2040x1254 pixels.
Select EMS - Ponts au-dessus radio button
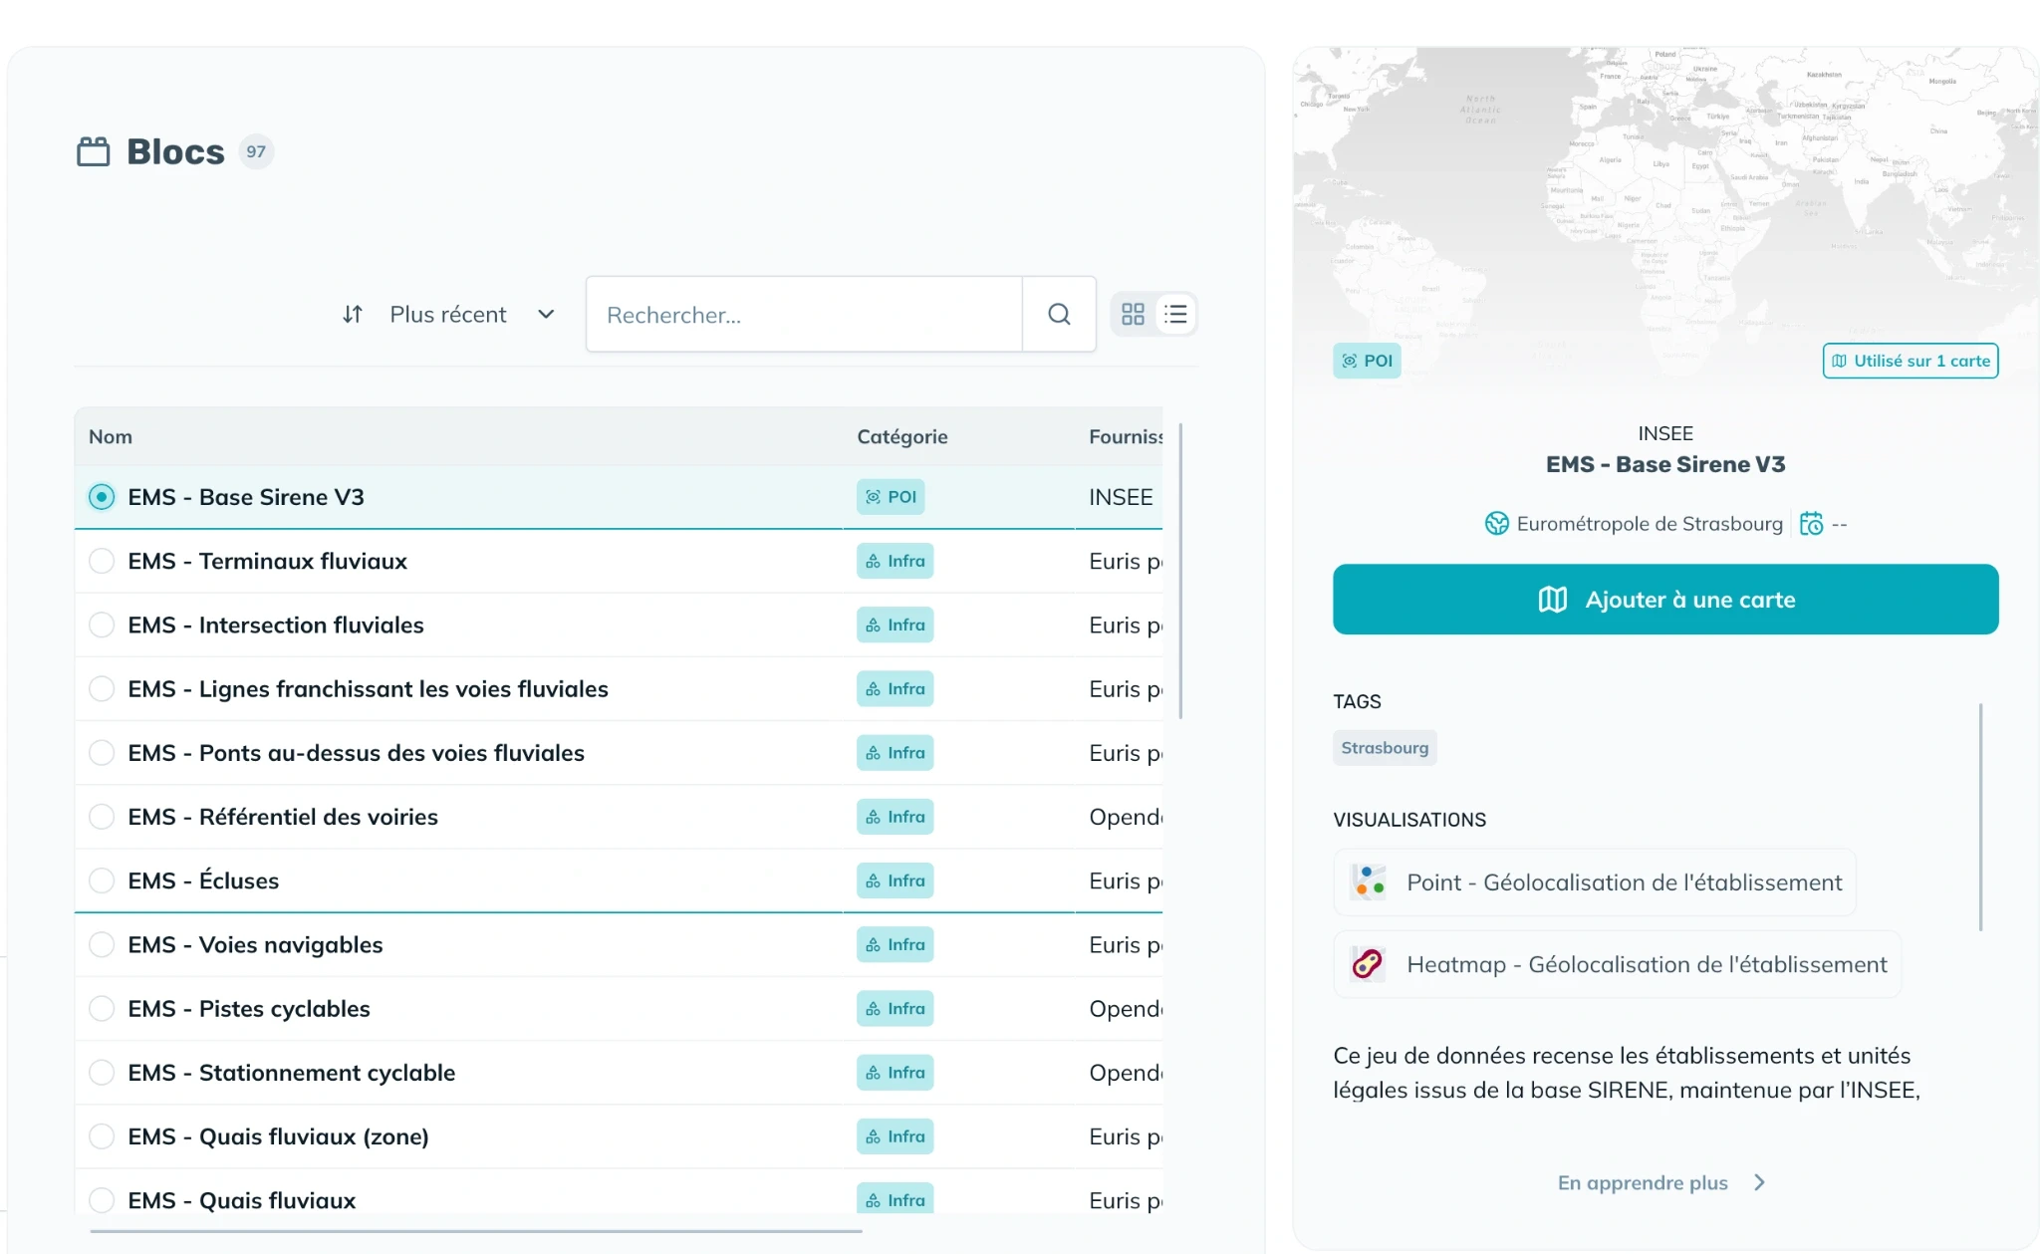click(102, 753)
